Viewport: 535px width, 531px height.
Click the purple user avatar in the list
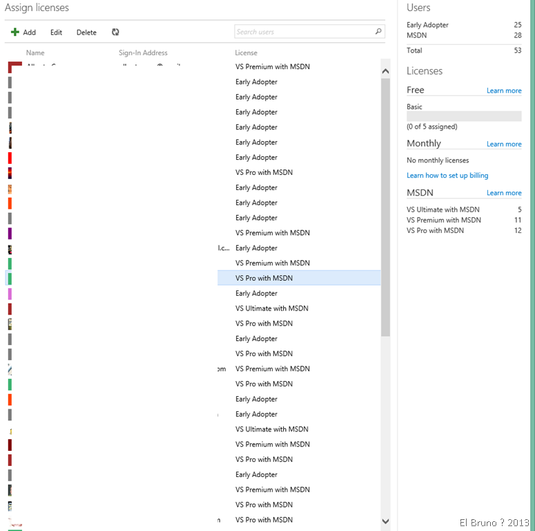click(10, 233)
